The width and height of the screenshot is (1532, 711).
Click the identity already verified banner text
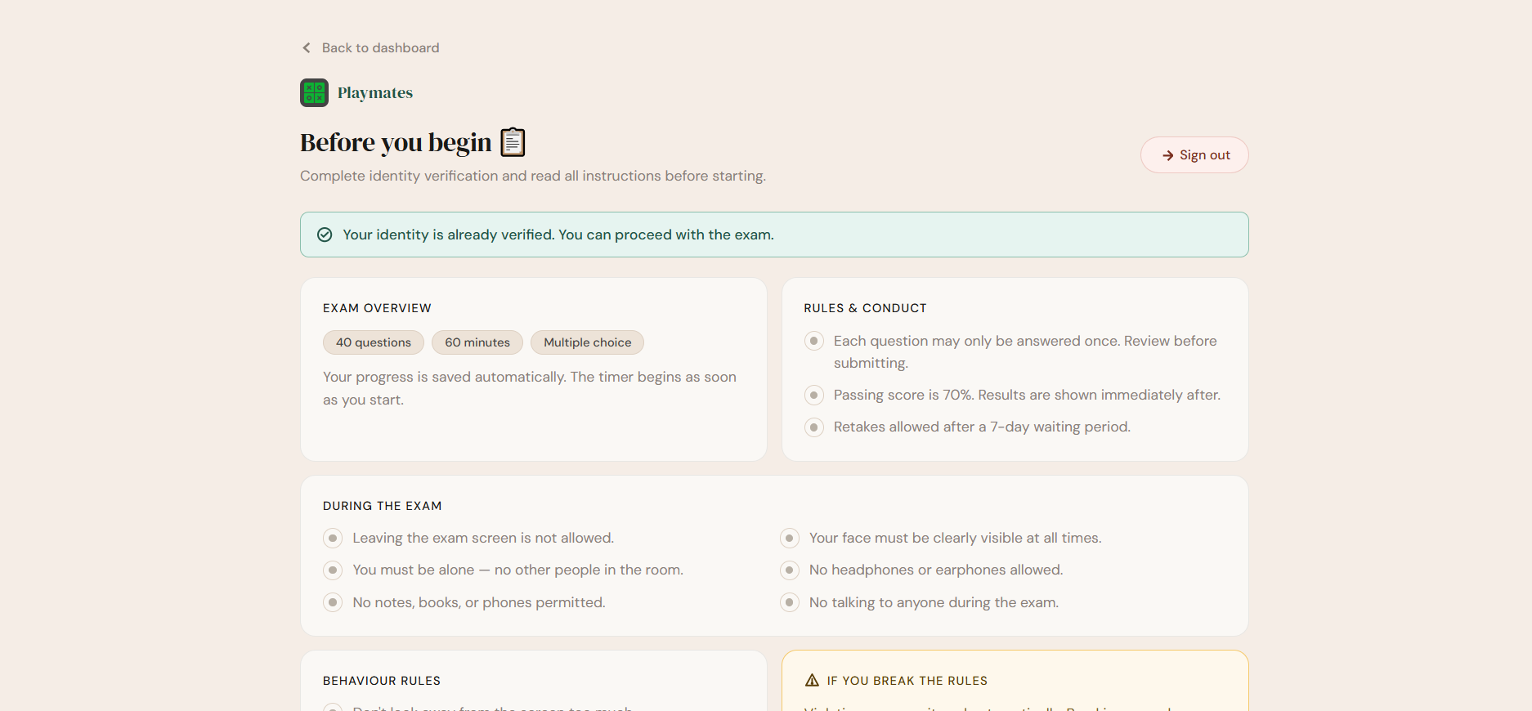[x=558, y=235]
